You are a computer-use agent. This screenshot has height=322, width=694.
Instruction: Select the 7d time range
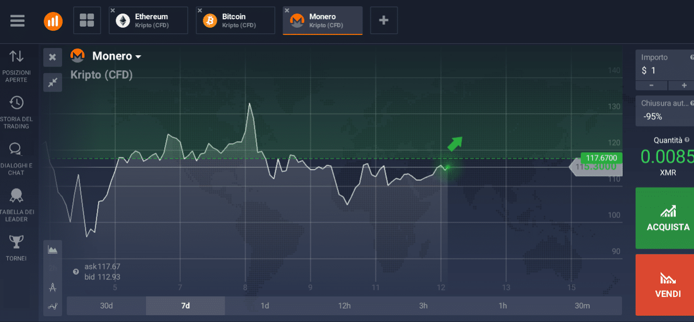[186, 306]
